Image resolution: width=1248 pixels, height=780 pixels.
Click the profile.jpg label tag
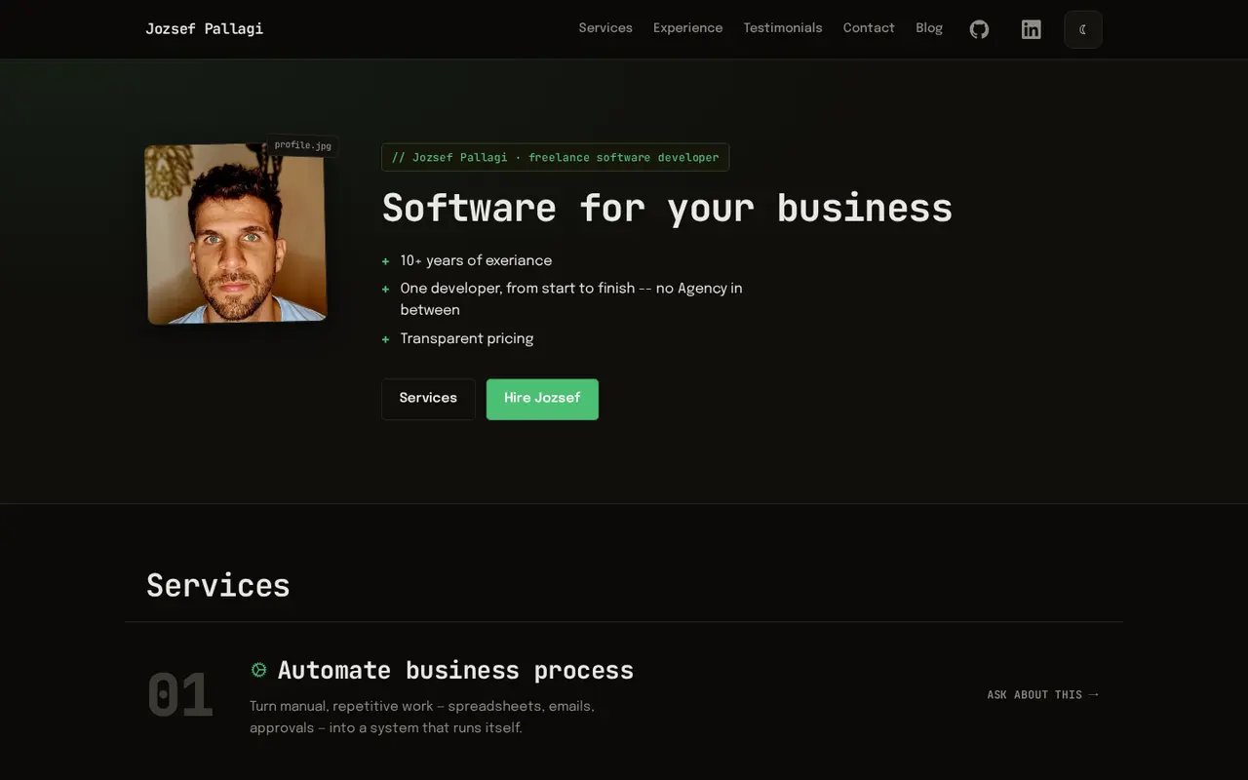[x=302, y=145]
